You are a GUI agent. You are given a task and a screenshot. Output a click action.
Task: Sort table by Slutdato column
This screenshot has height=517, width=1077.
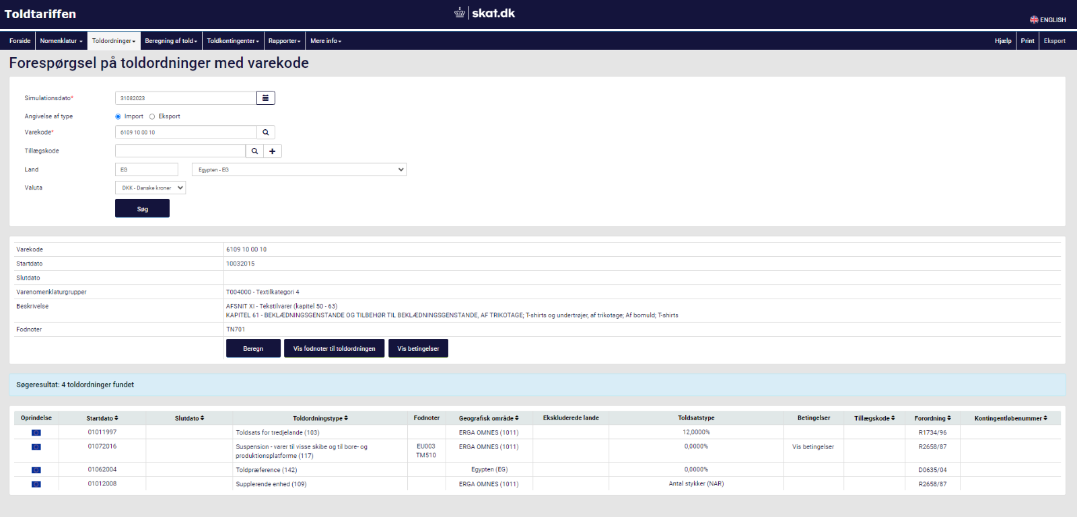coord(189,418)
